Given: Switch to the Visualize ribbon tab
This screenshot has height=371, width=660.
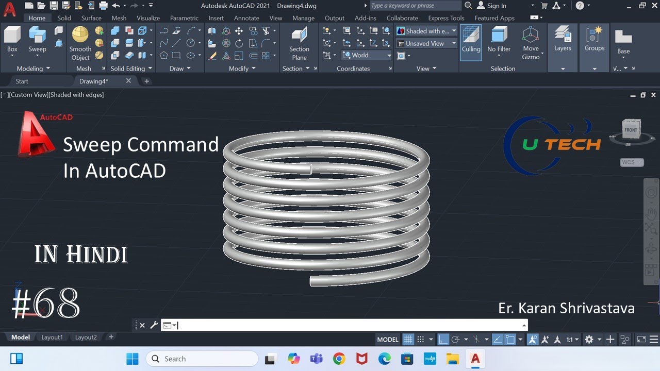Looking at the screenshot, I should coord(148,18).
